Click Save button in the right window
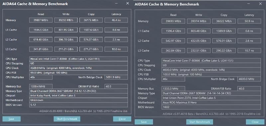The width and height of the screenshot is (266, 126). coord(144,122)
